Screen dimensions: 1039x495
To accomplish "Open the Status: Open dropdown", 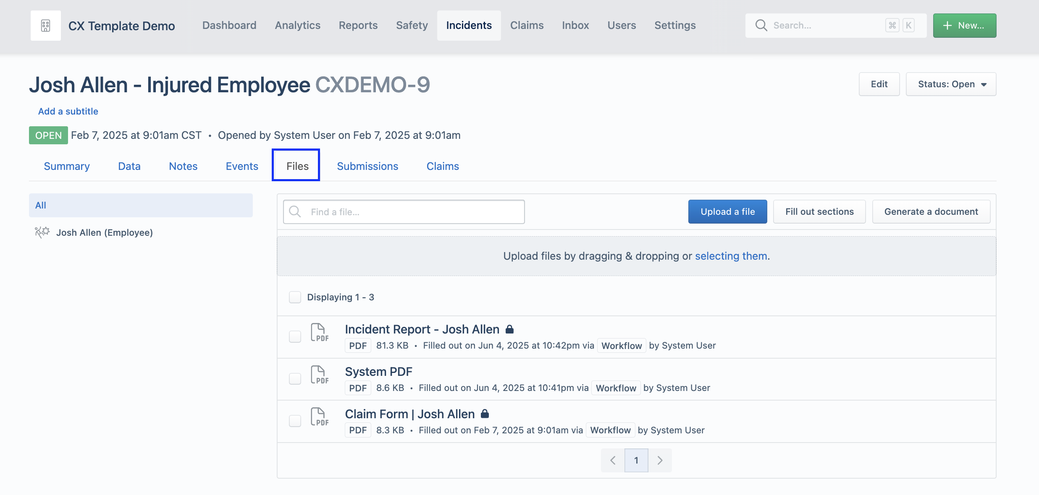I will tap(951, 84).
